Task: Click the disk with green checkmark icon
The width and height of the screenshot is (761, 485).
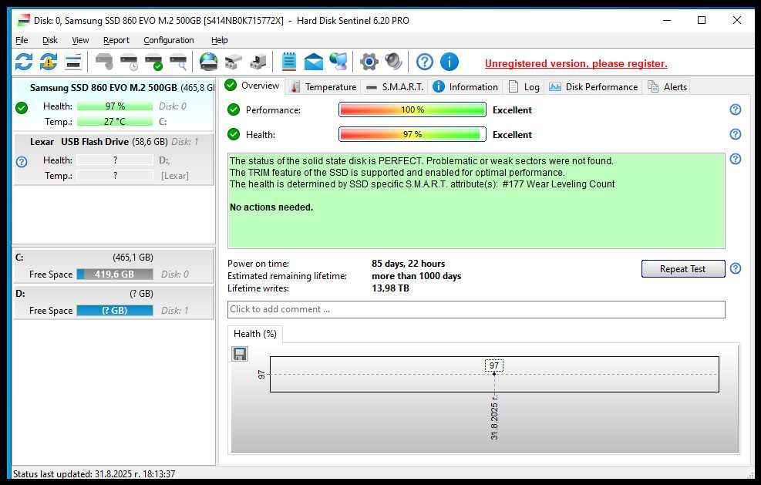Action: tap(154, 62)
